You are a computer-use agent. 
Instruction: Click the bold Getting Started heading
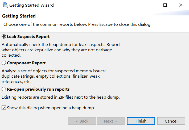pos(19,16)
